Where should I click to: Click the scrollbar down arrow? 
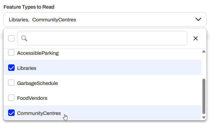pyautogui.click(x=204, y=118)
